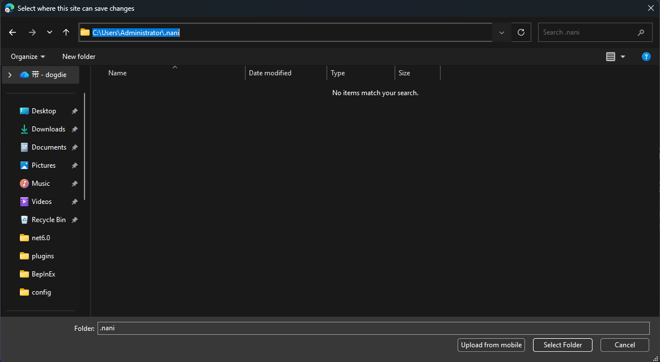Click the Select Folder button
Screen dimensions: 660x362
[x=562, y=345]
